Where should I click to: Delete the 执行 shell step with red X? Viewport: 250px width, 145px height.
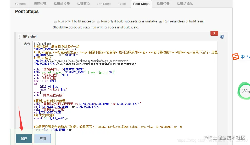(x=214, y=33)
